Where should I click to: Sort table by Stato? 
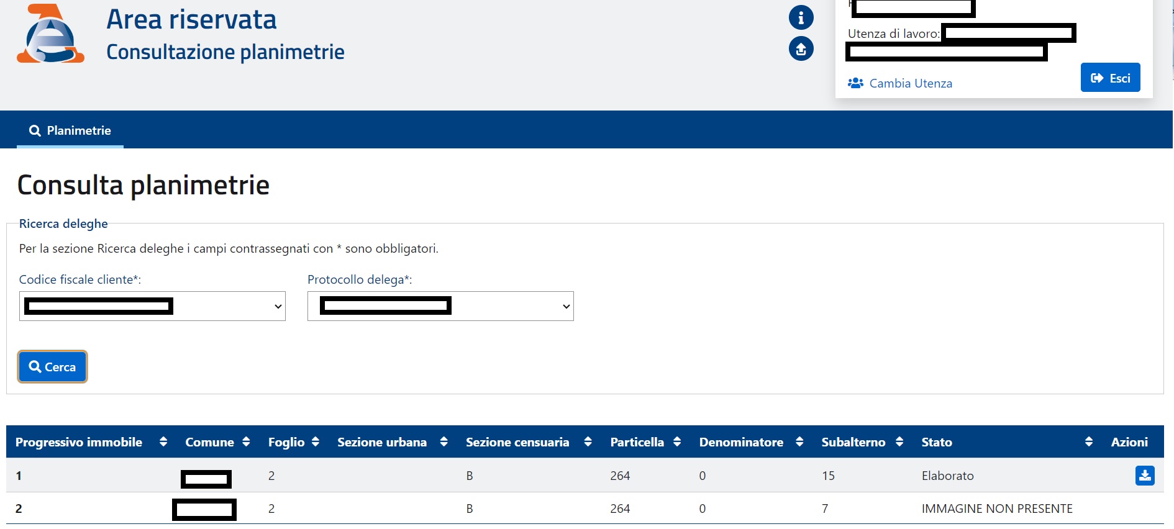pyautogui.click(x=1088, y=442)
